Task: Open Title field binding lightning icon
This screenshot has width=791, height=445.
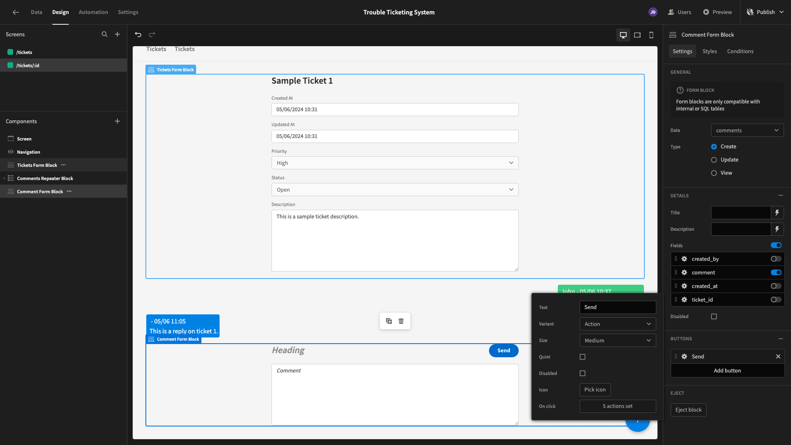Action: click(x=777, y=213)
